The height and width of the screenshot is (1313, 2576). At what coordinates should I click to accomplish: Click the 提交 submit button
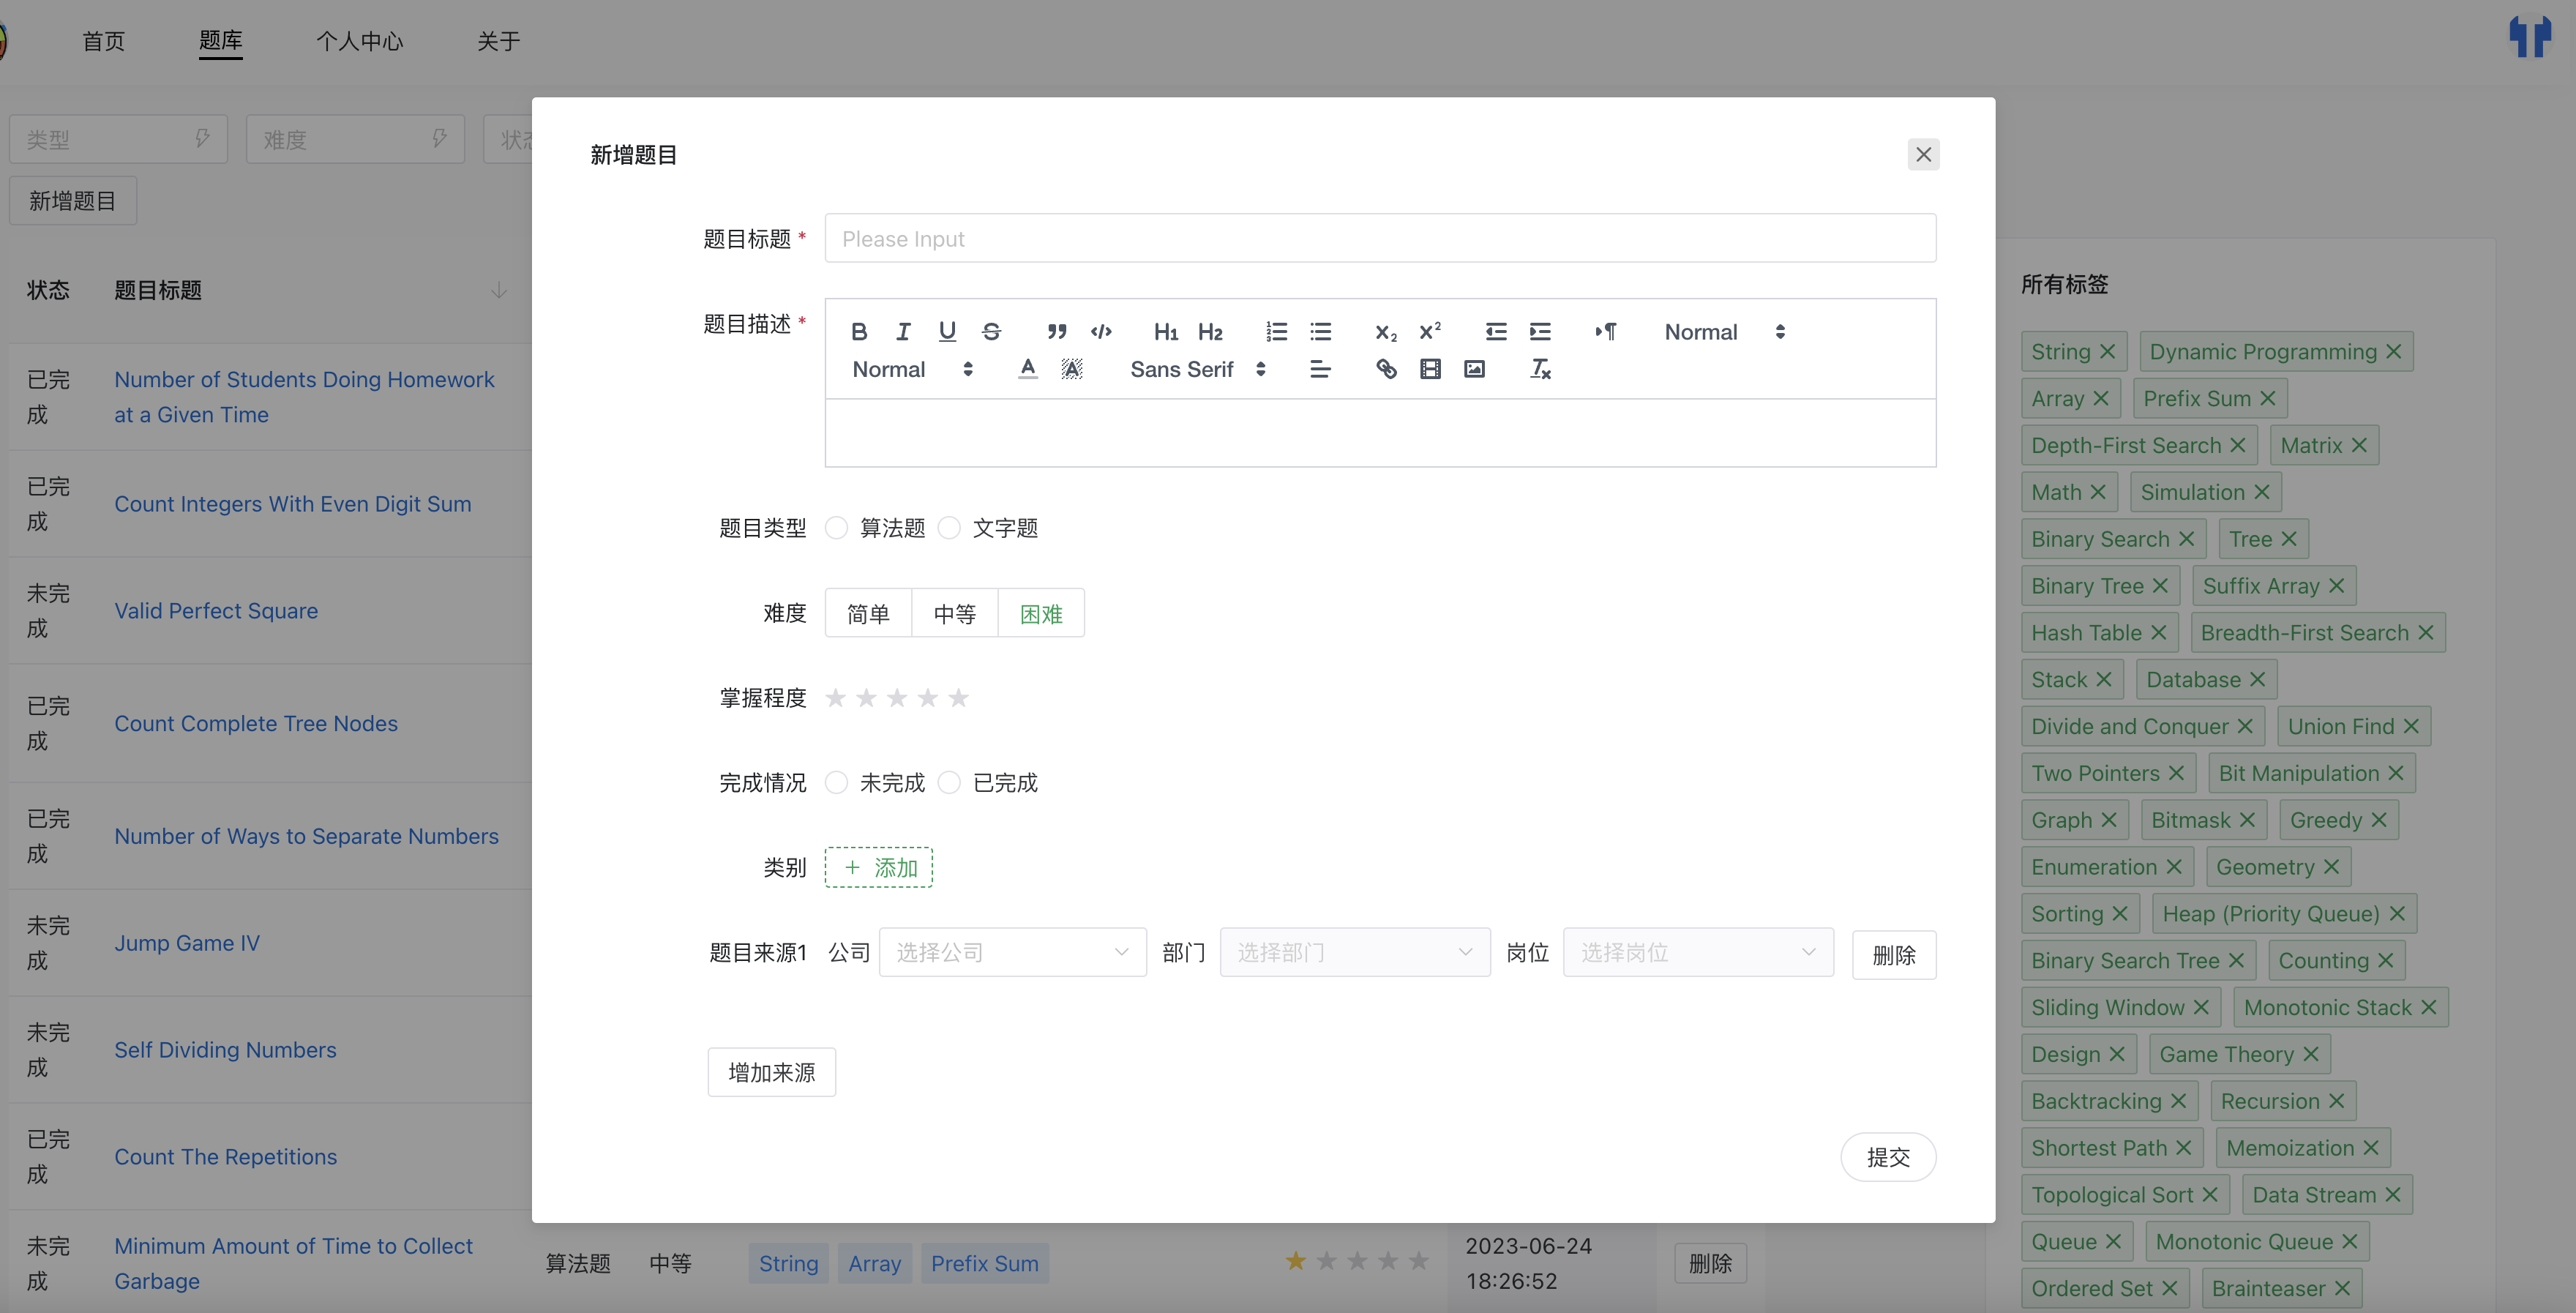[x=1887, y=1156]
